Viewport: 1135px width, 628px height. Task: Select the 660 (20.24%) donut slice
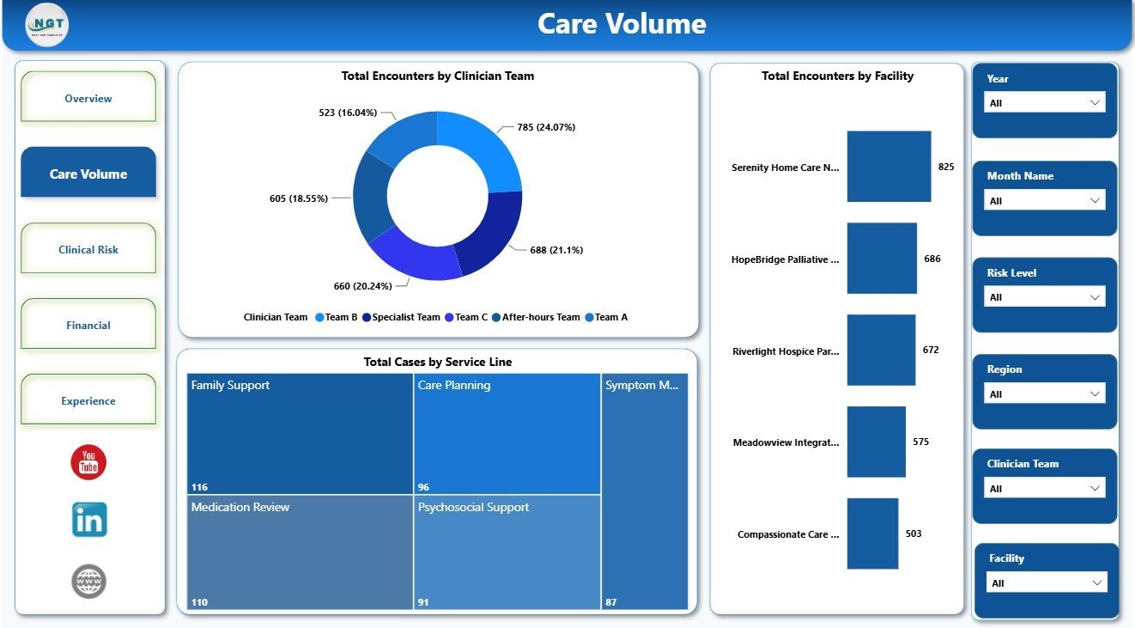pyautogui.click(x=418, y=255)
